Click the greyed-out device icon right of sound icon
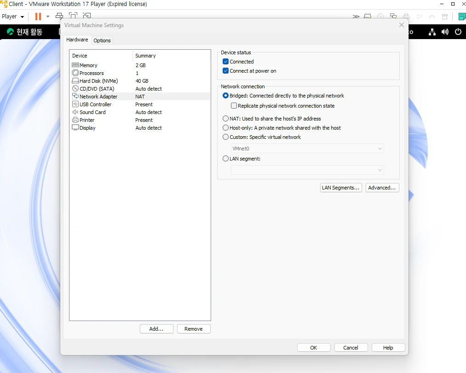This screenshot has height=373, width=466. click(432, 17)
